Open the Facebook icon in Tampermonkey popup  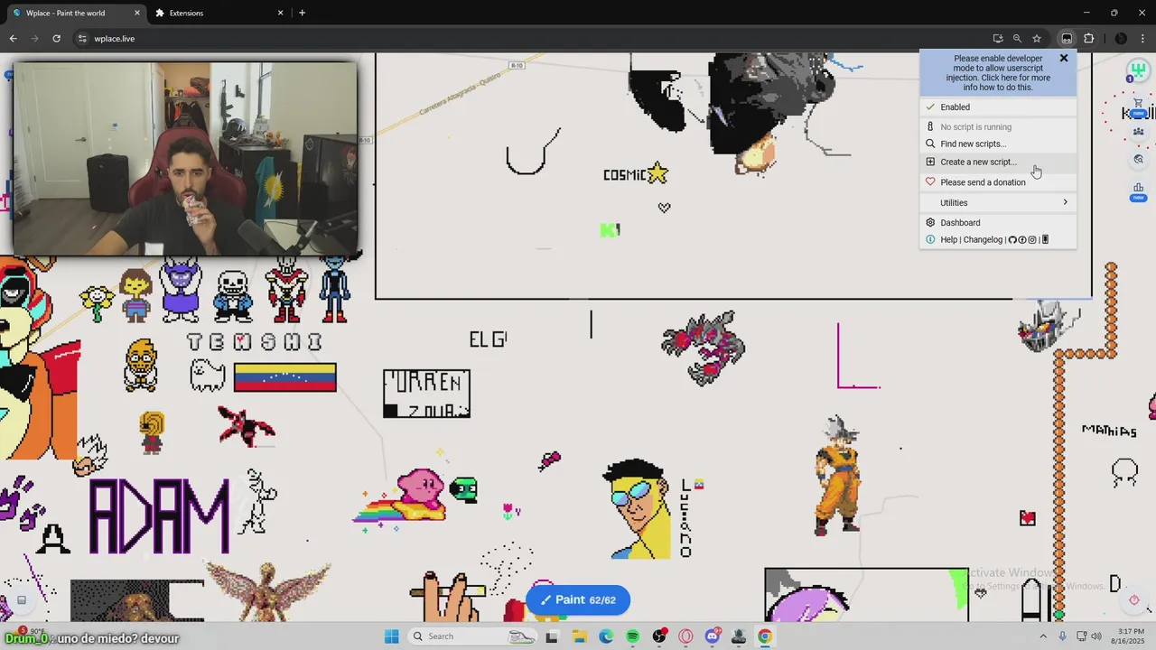1022,240
